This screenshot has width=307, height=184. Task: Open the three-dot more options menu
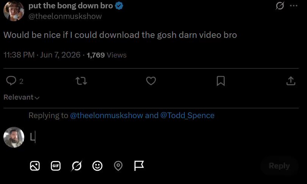[293, 6]
